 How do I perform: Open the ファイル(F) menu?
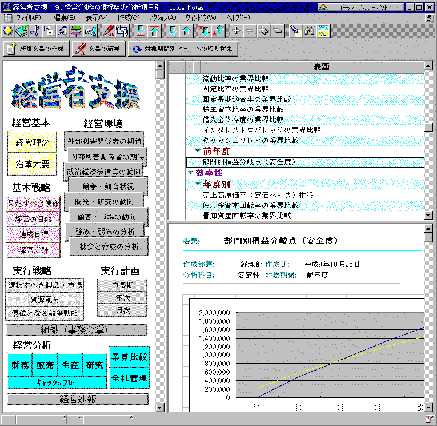(26, 18)
